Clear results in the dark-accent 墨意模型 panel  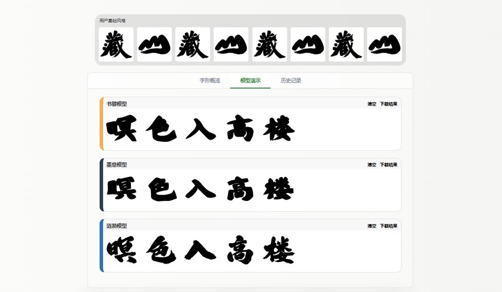(x=372, y=165)
